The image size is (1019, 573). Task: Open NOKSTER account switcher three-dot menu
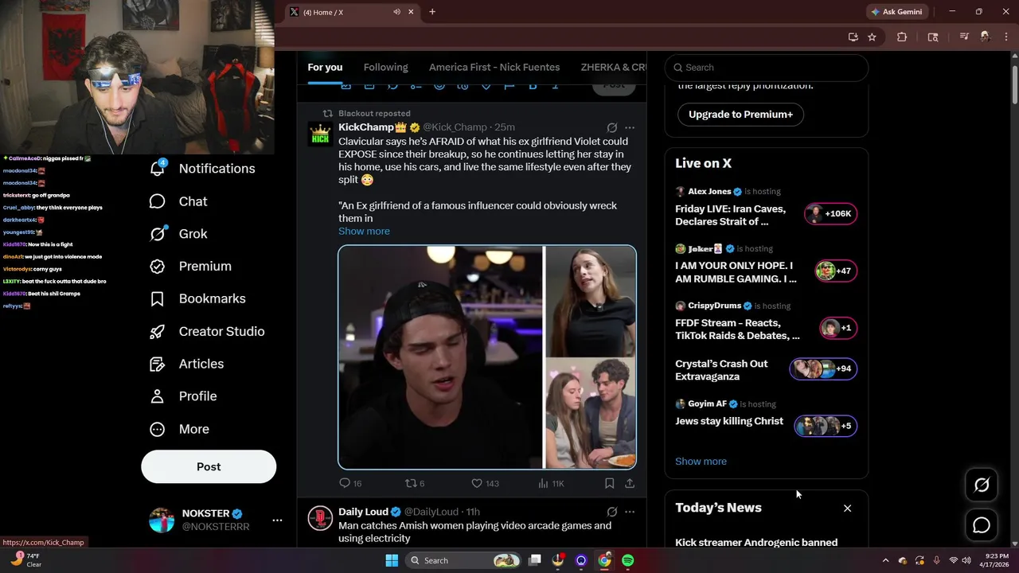pyautogui.click(x=277, y=520)
